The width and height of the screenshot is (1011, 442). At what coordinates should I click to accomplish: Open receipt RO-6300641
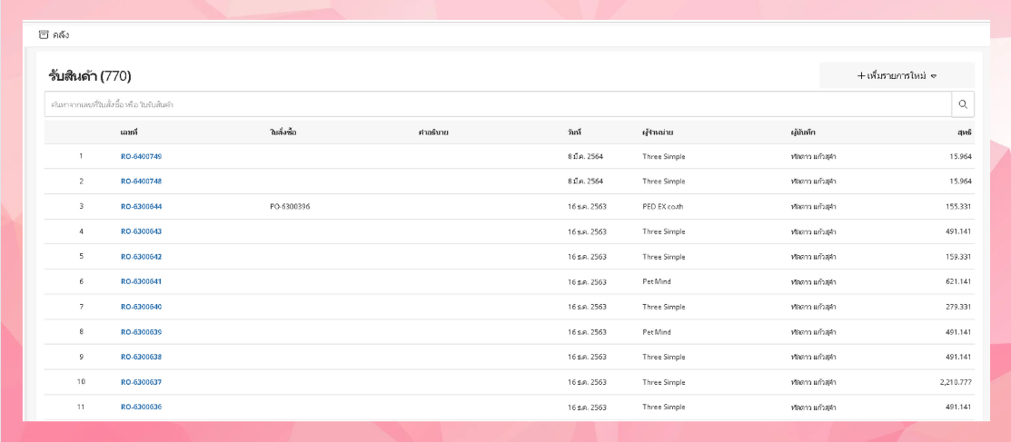pos(141,281)
